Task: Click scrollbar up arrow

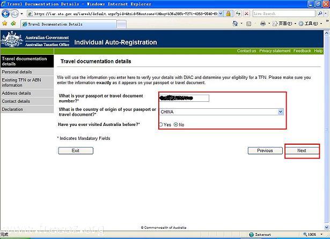Action: (x=326, y=33)
